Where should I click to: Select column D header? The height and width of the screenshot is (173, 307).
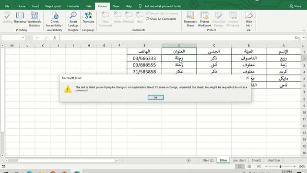[x=179, y=46]
